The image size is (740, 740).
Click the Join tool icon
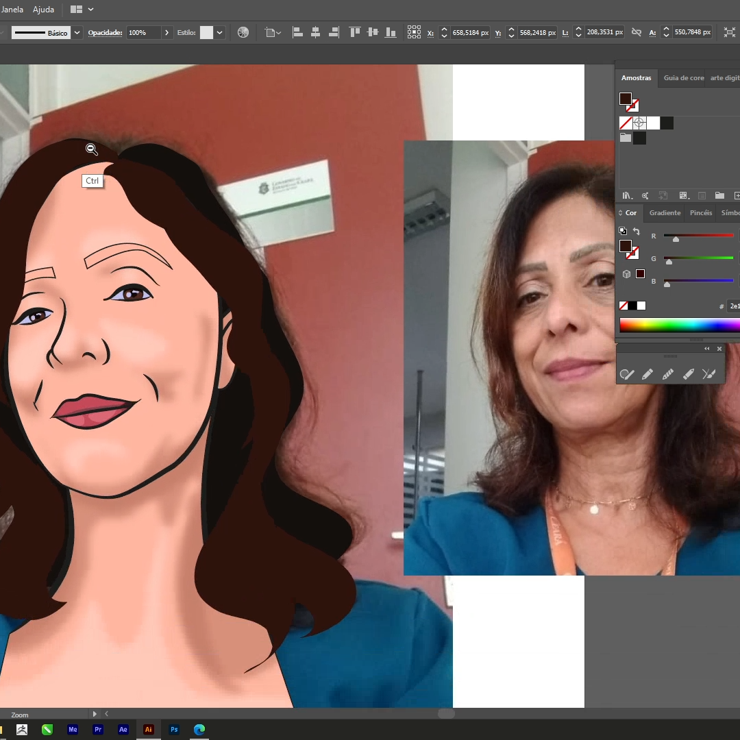tap(709, 374)
